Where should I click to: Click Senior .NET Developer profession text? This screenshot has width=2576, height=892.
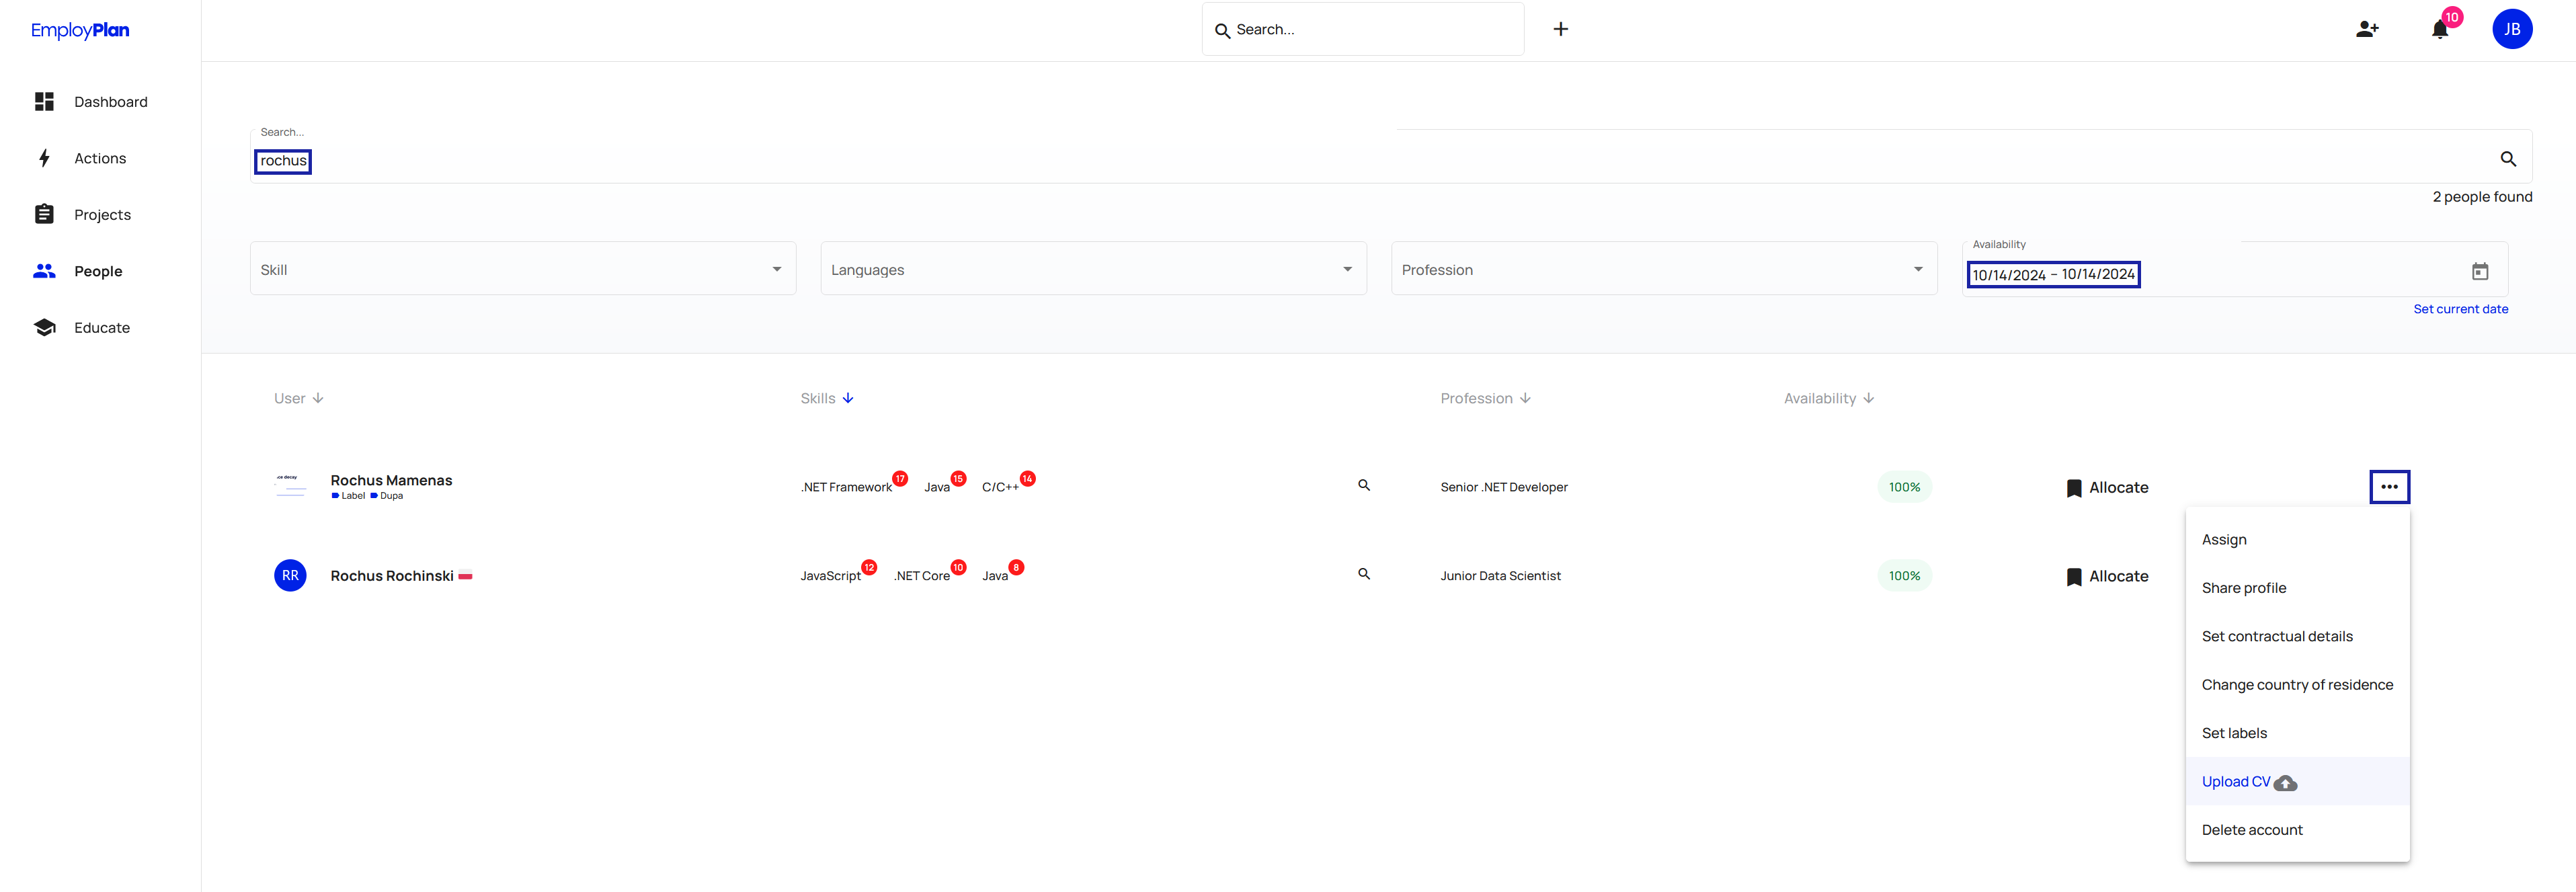1504,487
